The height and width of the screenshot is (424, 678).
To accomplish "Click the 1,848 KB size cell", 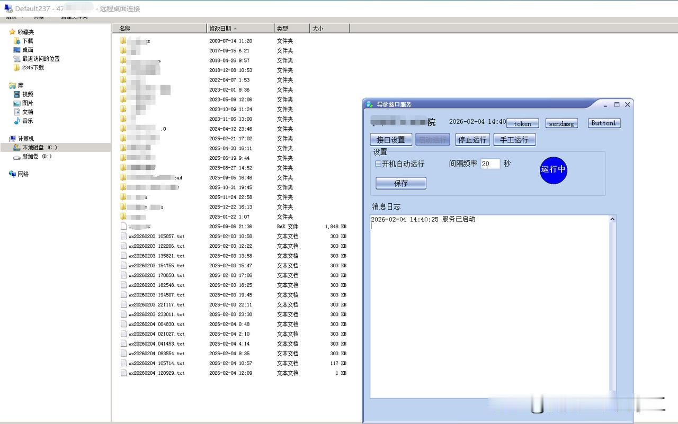I will click(x=335, y=227).
